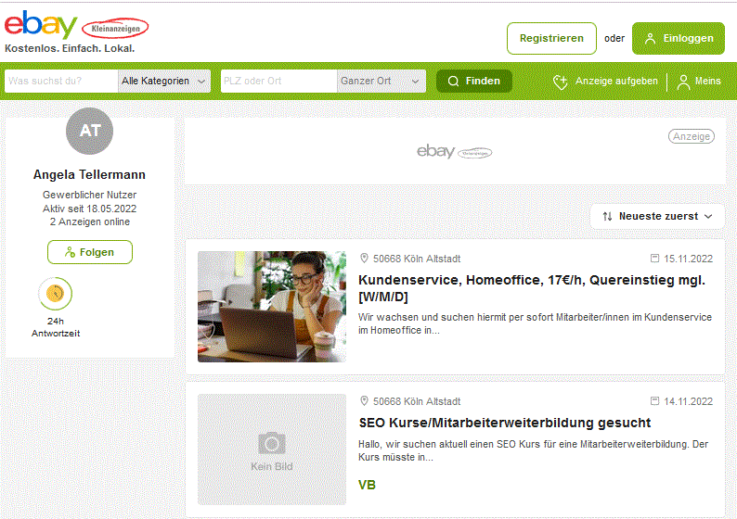Focus the 'PLZ oder Ort' location field
Screen dimensions: 737x519
[278, 81]
